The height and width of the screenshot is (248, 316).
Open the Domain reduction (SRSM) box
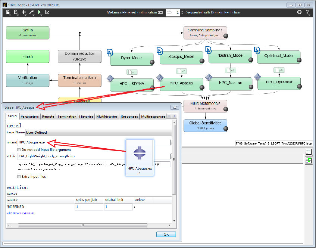tap(79, 56)
